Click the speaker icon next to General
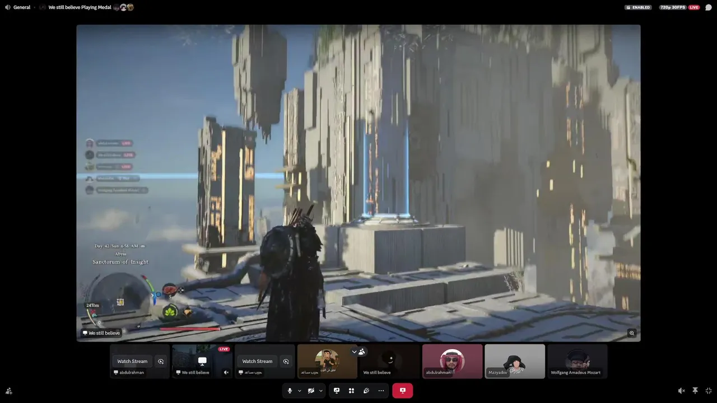 [x=7, y=7]
